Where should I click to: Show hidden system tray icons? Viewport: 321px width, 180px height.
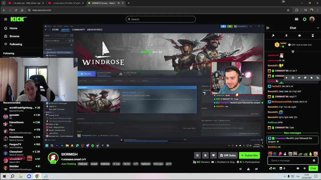(284, 176)
